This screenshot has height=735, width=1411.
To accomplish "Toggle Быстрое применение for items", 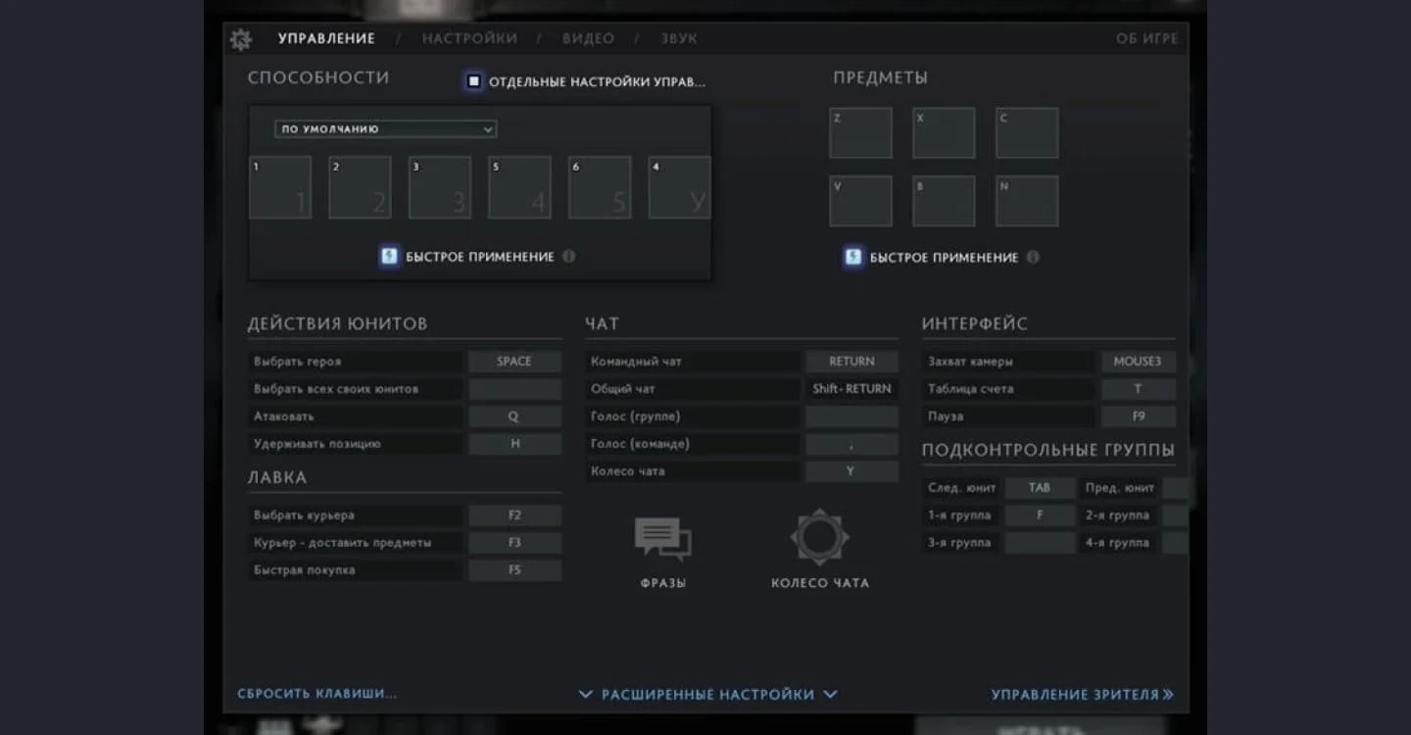I will point(853,258).
